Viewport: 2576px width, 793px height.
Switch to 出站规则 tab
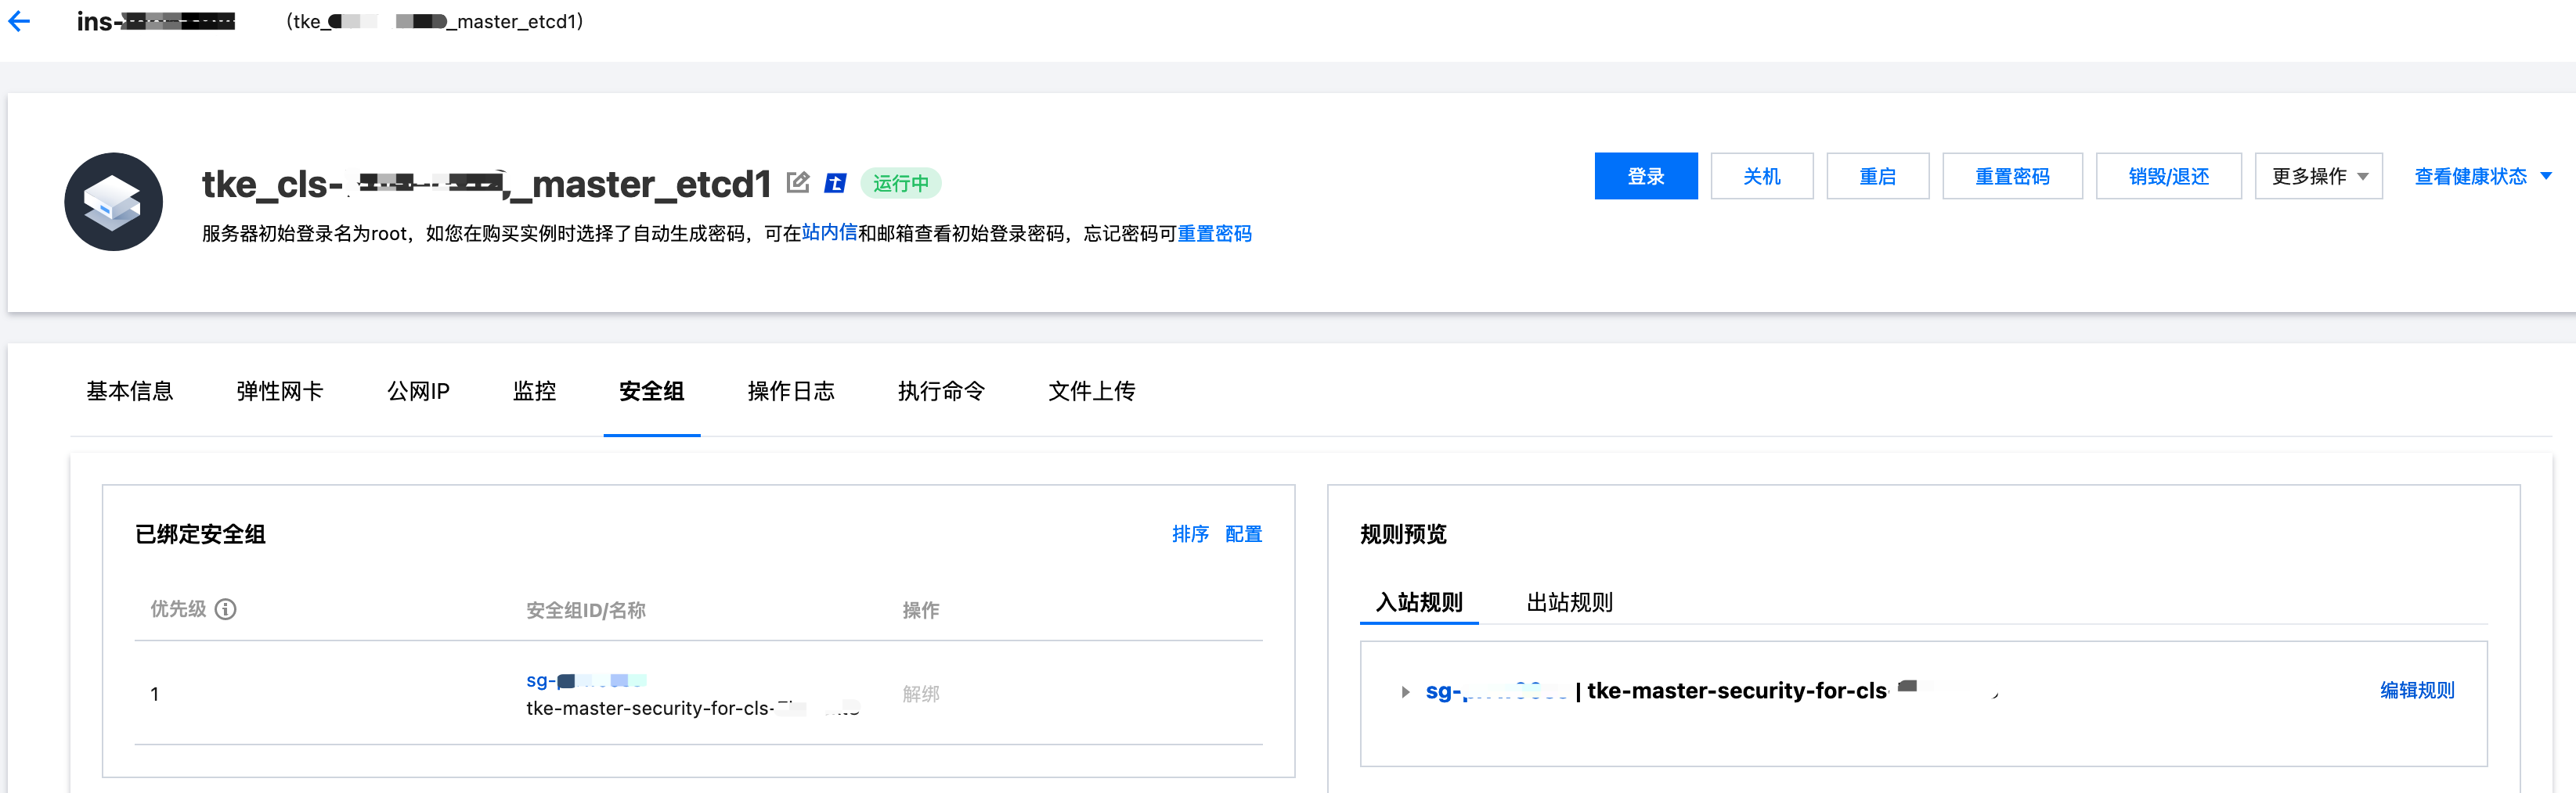pyautogui.click(x=1569, y=602)
